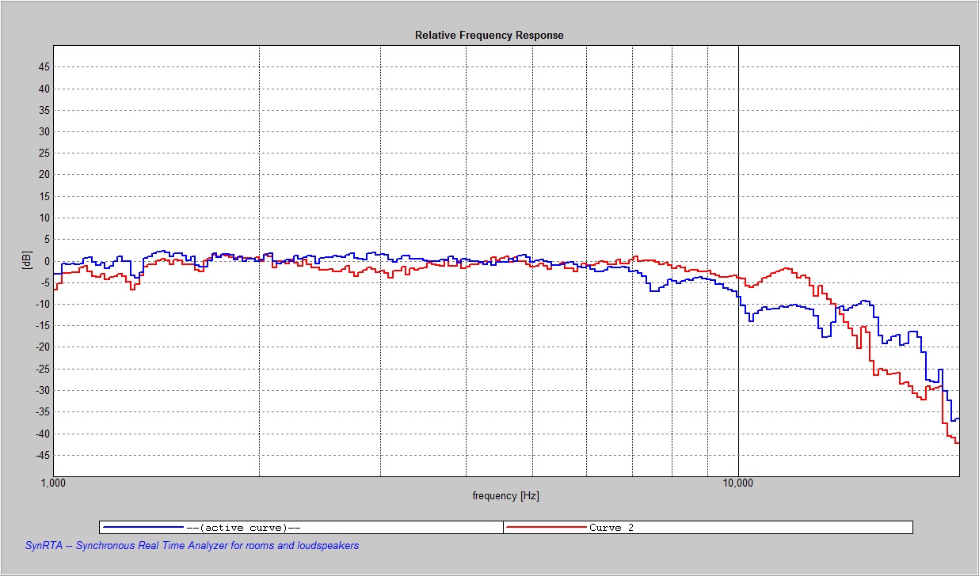This screenshot has height=576, width=979.
Task: Click the '25' positive dB tick label
Action: pyautogui.click(x=44, y=153)
